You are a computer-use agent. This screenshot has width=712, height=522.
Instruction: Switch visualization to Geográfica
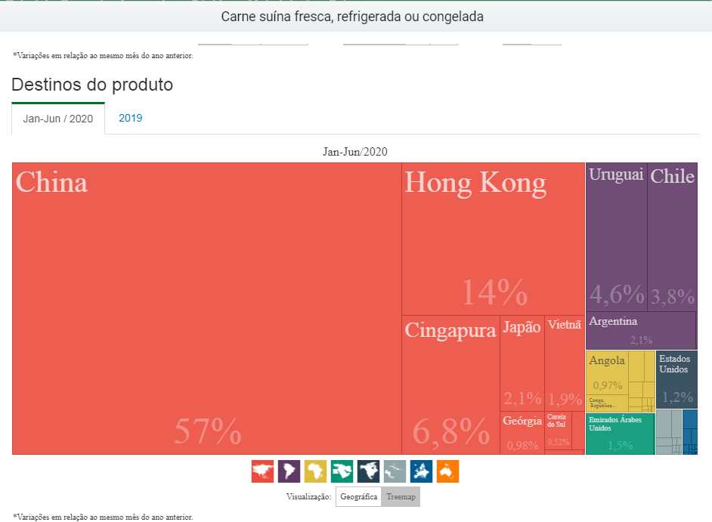tap(359, 497)
